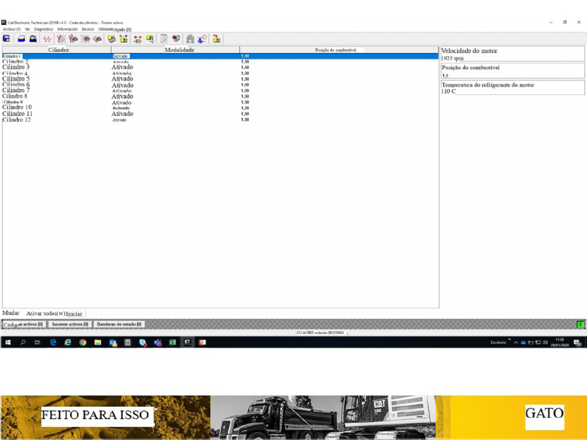
Task: Open the Diagnóstico menu
Action: click(43, 29)
